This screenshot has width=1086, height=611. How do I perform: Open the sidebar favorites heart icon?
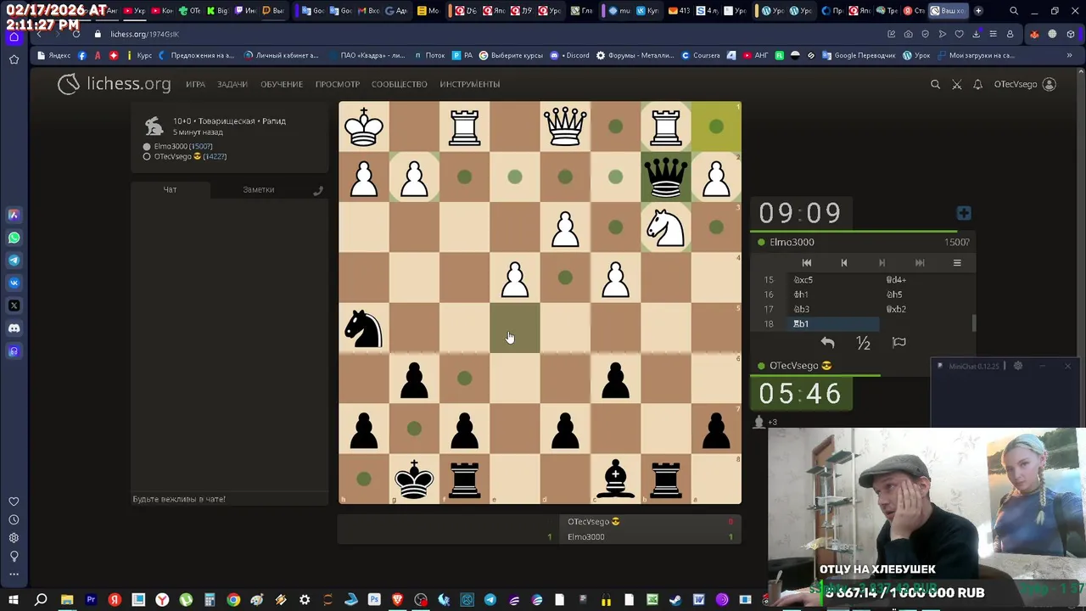(x=14, y=502)
